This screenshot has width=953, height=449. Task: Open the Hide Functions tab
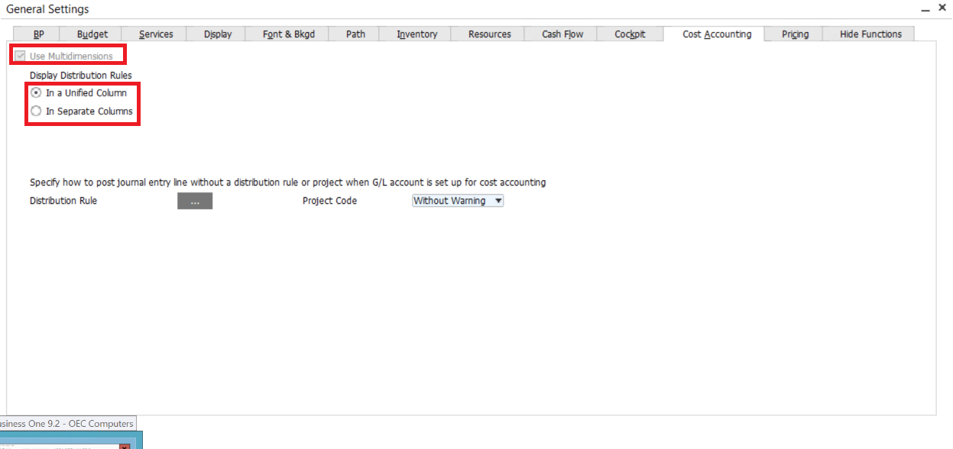point(870,34)
